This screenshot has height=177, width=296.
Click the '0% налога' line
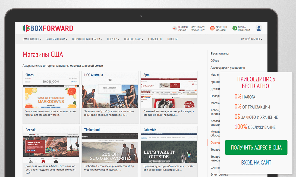click(245, 97)
